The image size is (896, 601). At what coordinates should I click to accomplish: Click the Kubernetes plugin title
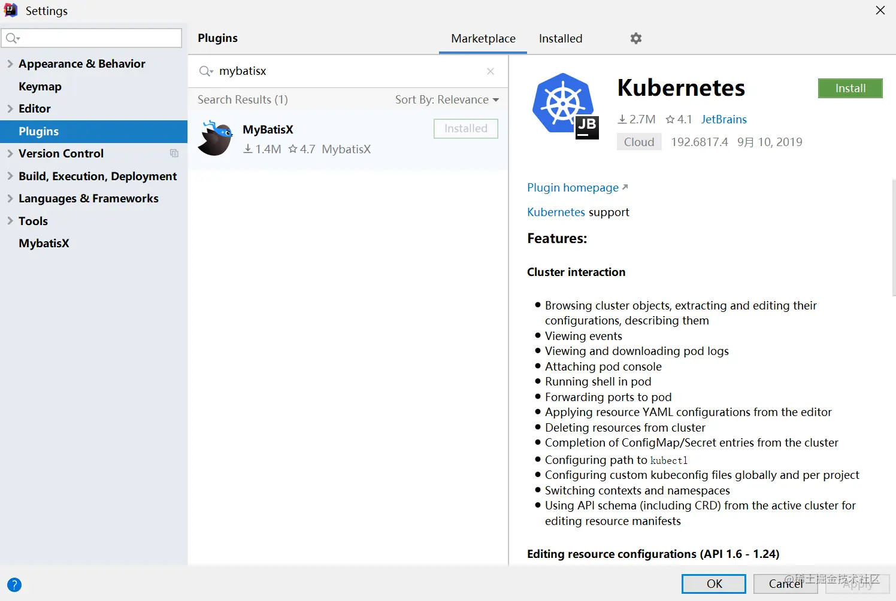pyautogui.click(x=681, y=88)
